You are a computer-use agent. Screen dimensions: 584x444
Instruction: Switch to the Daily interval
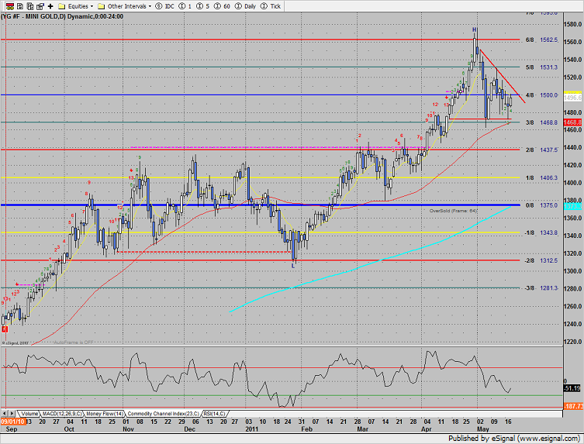pyautogui.click(x=245, y=6)
